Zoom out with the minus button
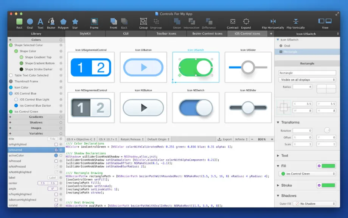Viewport: 348px width, 218px height. point(252,139)
